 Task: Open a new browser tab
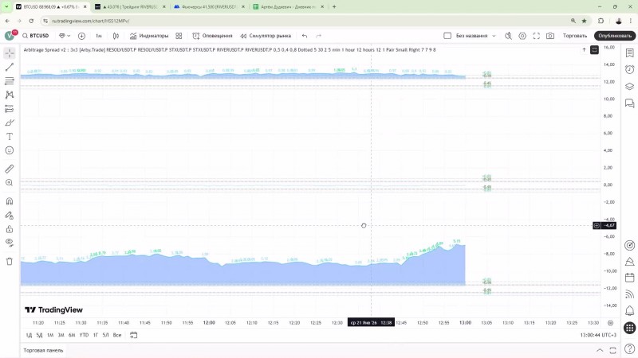point(334,7)
